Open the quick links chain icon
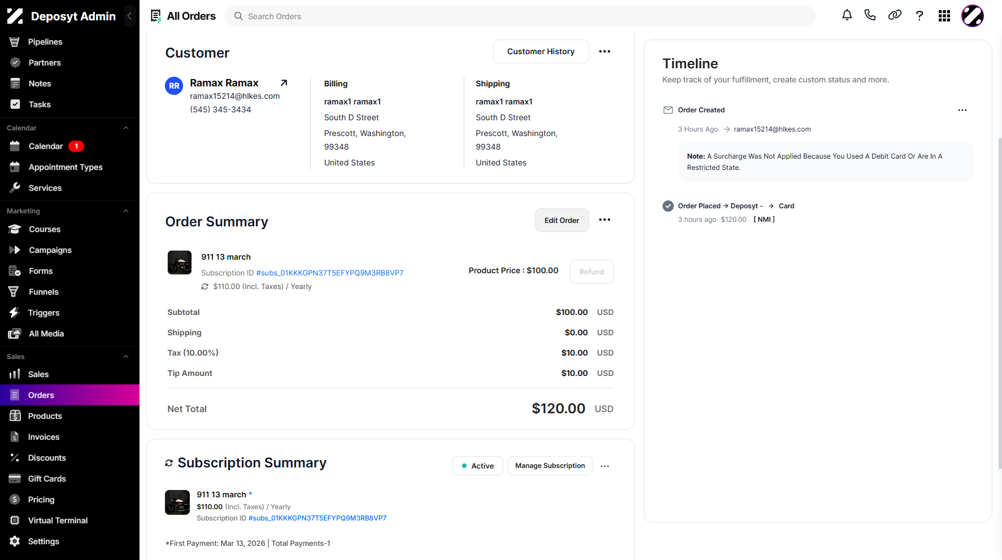 click(895, 15)
